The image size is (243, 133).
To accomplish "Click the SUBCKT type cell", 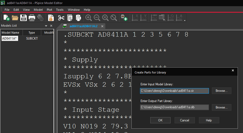I will (x=32, y=38).
